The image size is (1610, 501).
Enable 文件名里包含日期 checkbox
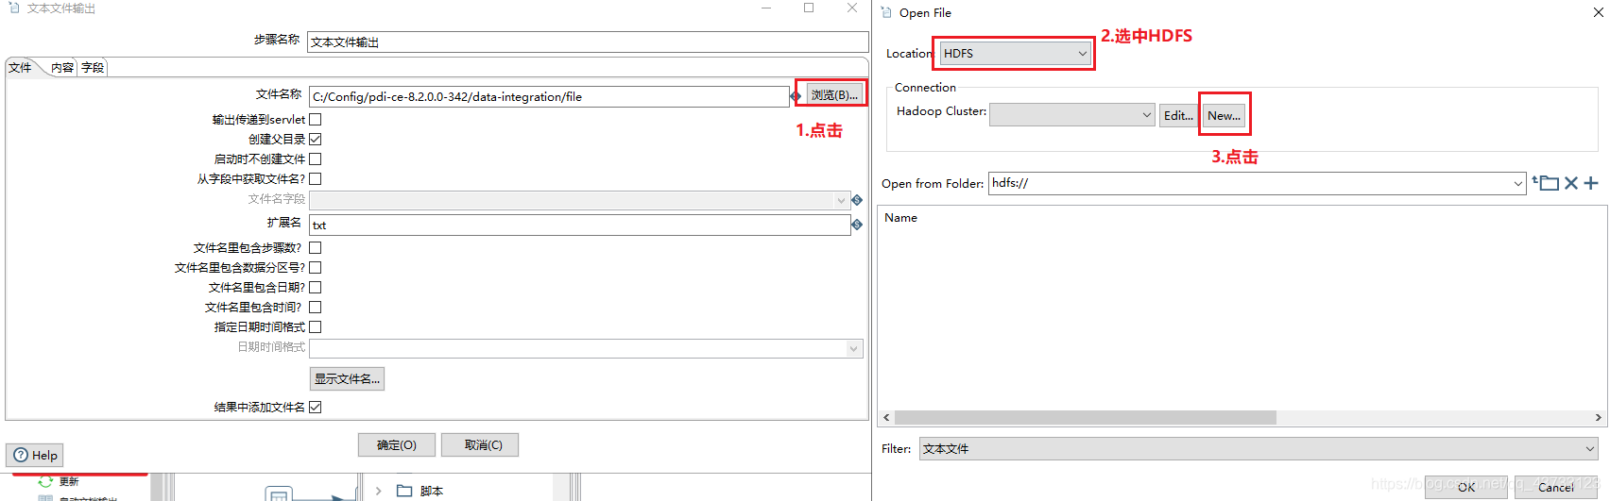(x=316, y=288)
